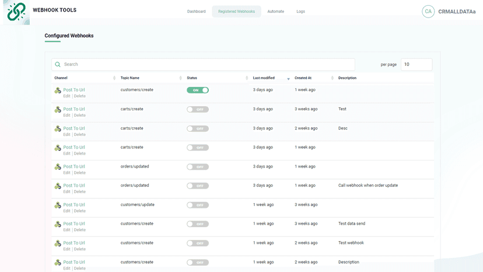Click the sort arrows of the Channel column
This screenshot has width=483, height=272.
114,78
